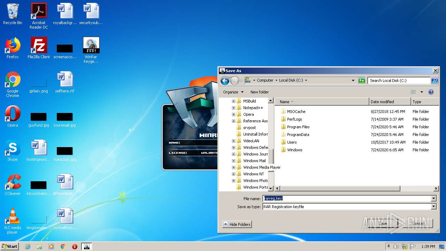Select the differentset... document icon
This screenshot has width=446, height=251.
click(65, 185)
